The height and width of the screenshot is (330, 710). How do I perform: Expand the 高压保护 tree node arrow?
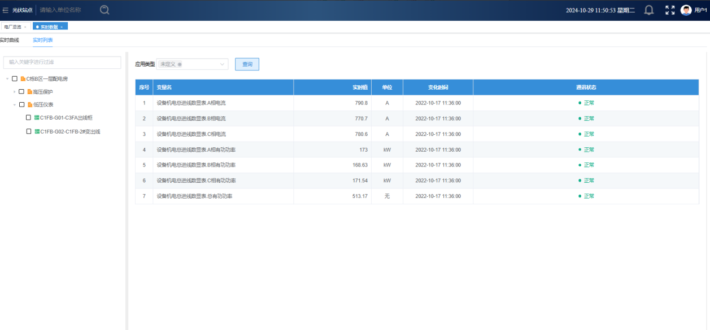pyautogui.click(x=14, y=91)
